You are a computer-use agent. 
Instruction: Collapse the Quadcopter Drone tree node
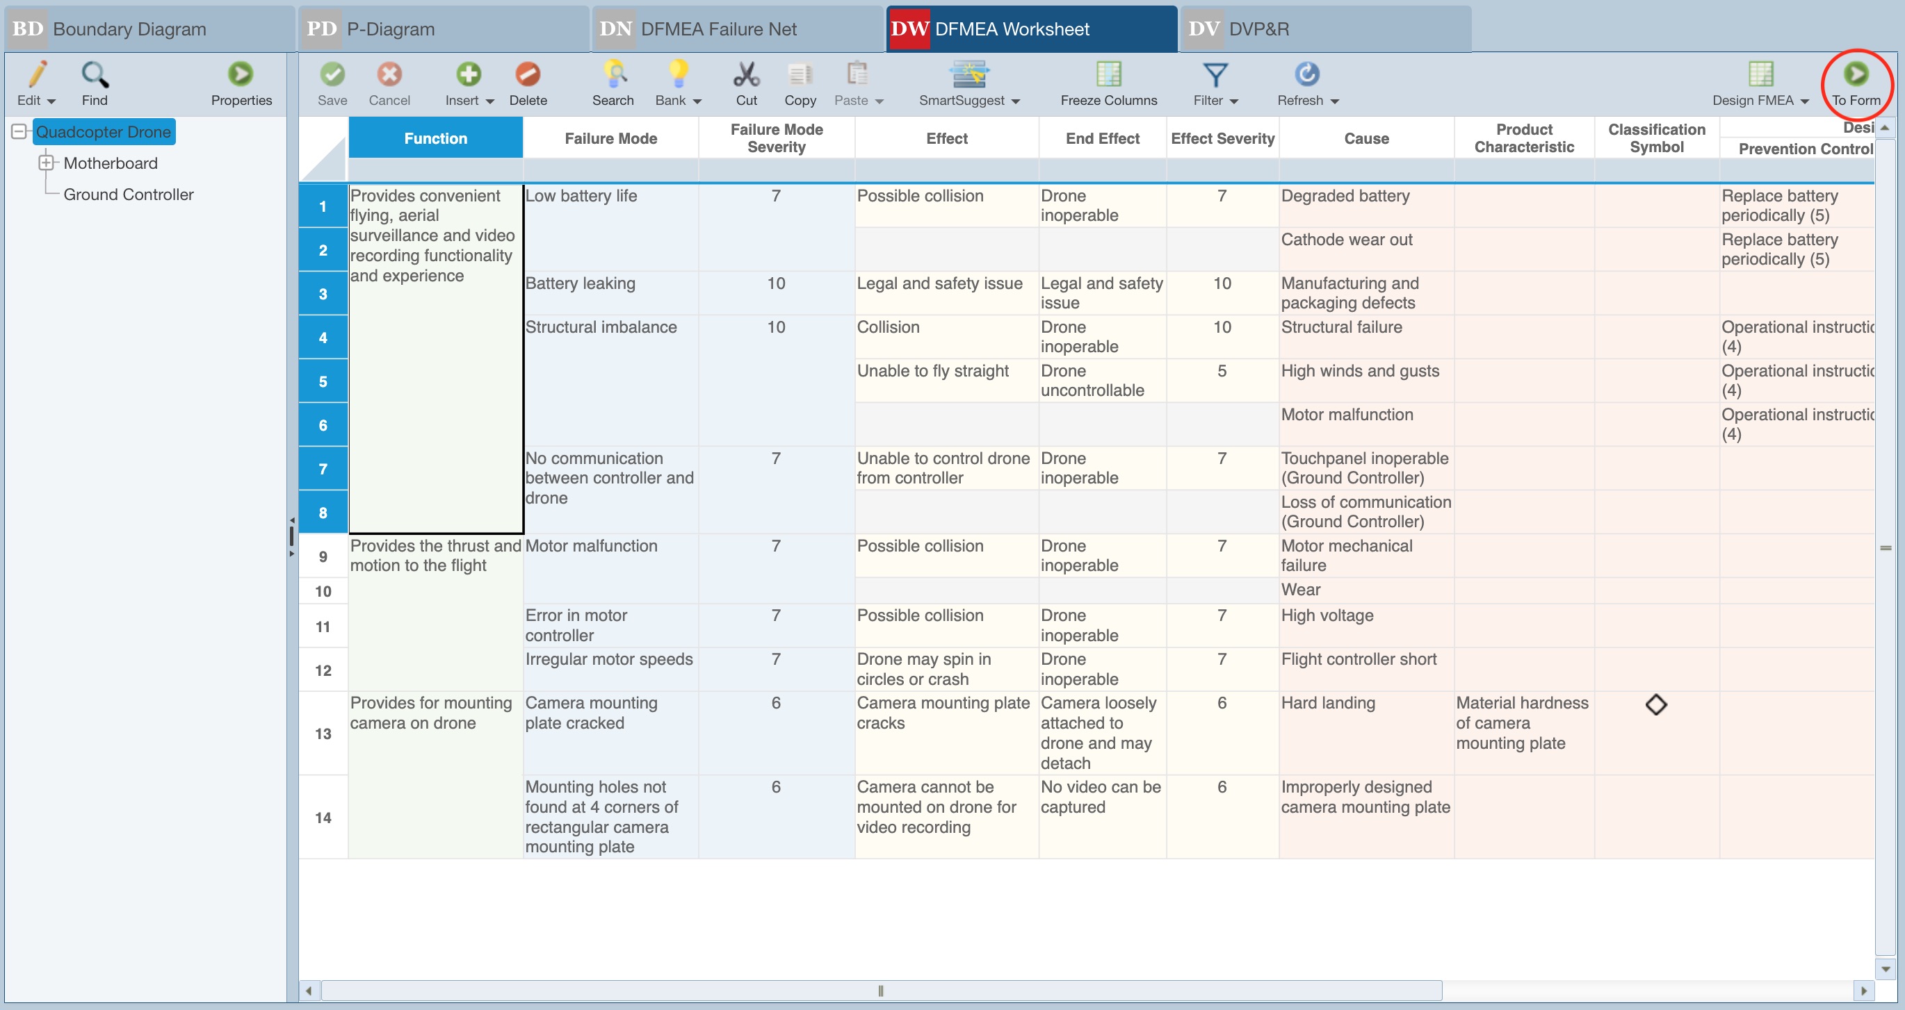19,131
